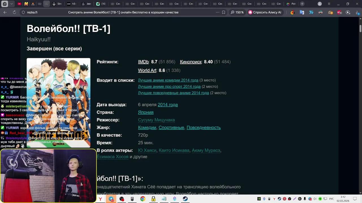The height and width of the screenshot is (203, 362).
Task: Click the 2014 года release year link
Action: pos(168,105)
